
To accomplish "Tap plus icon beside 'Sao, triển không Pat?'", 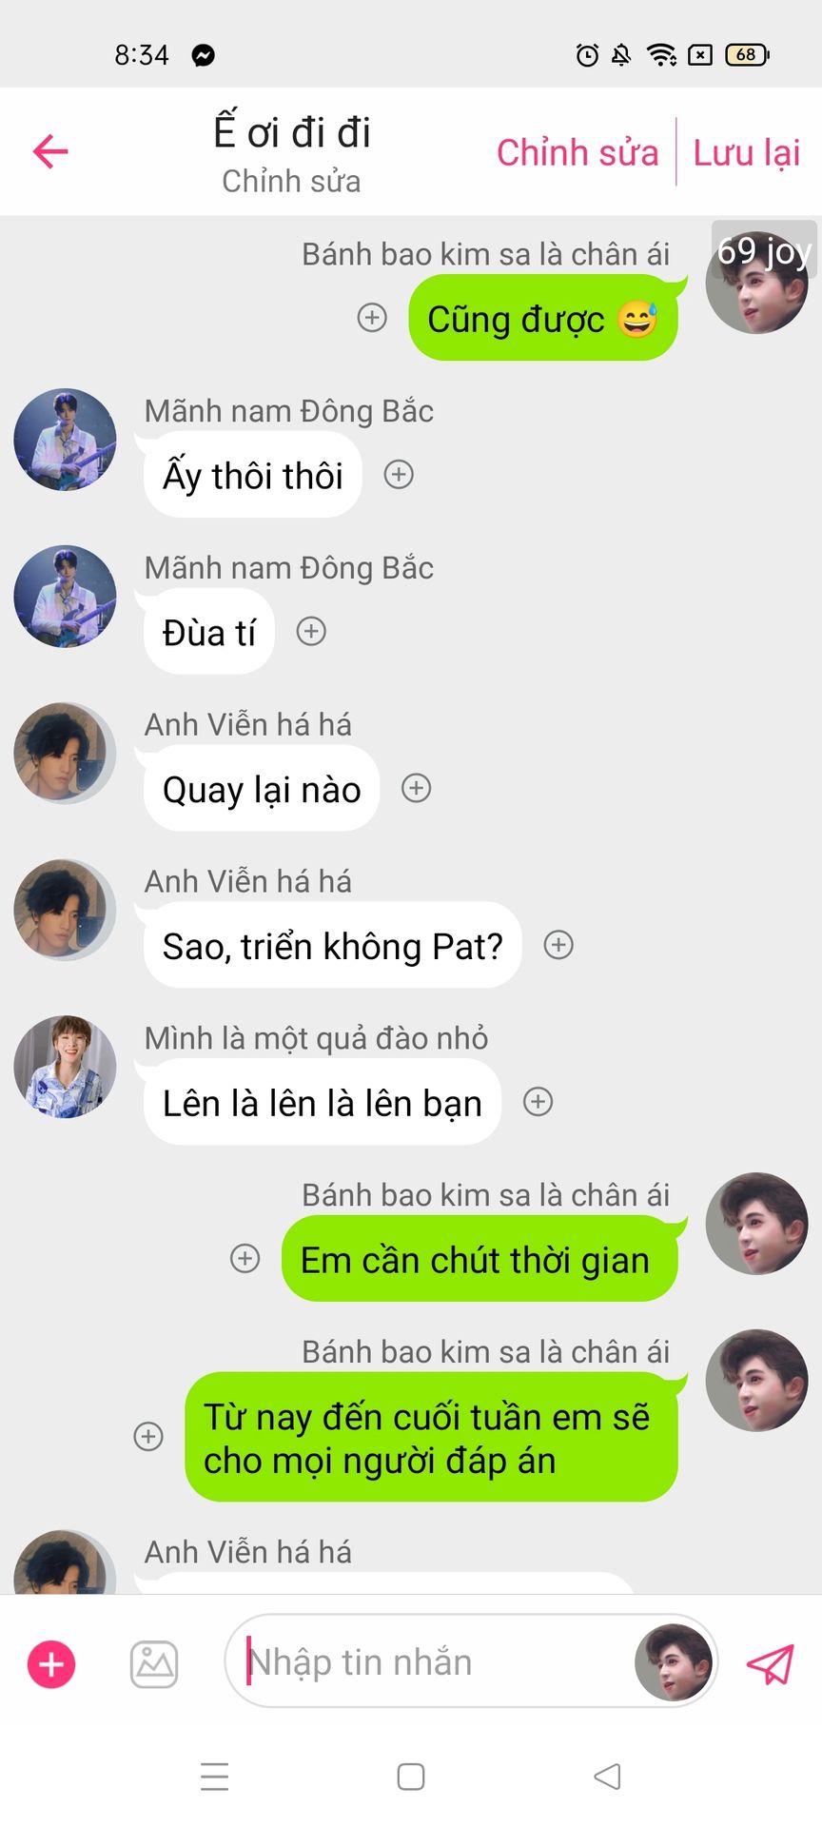I will tap(558, 945).
